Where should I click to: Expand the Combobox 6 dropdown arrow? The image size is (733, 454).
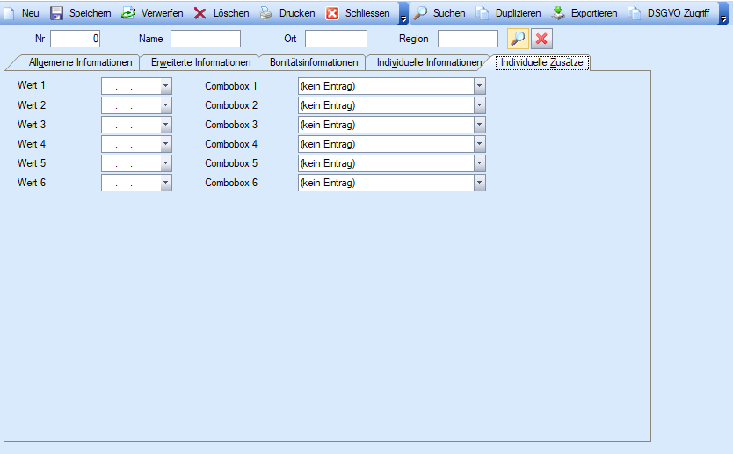[479, 184]
